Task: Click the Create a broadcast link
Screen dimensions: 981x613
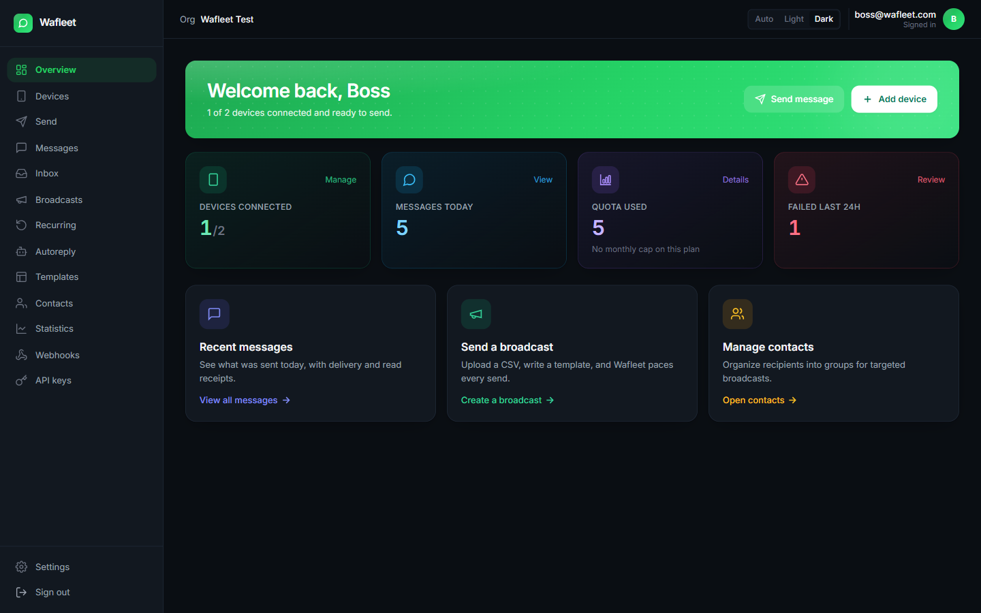Action: [508, 400]
